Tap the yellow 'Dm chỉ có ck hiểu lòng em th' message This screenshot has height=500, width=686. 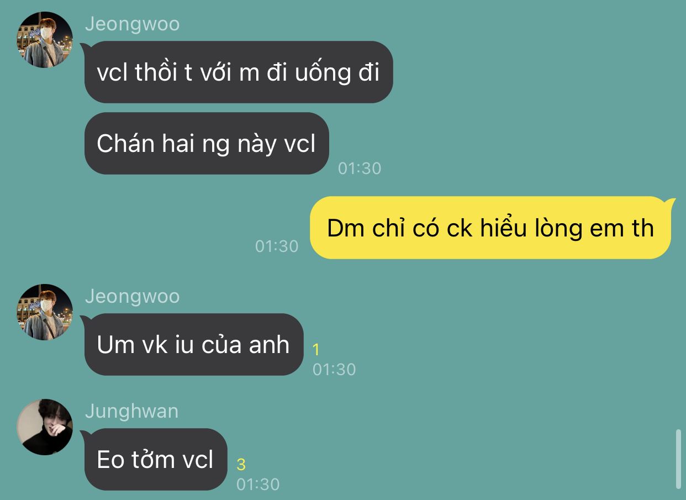(x=490, y=228)
